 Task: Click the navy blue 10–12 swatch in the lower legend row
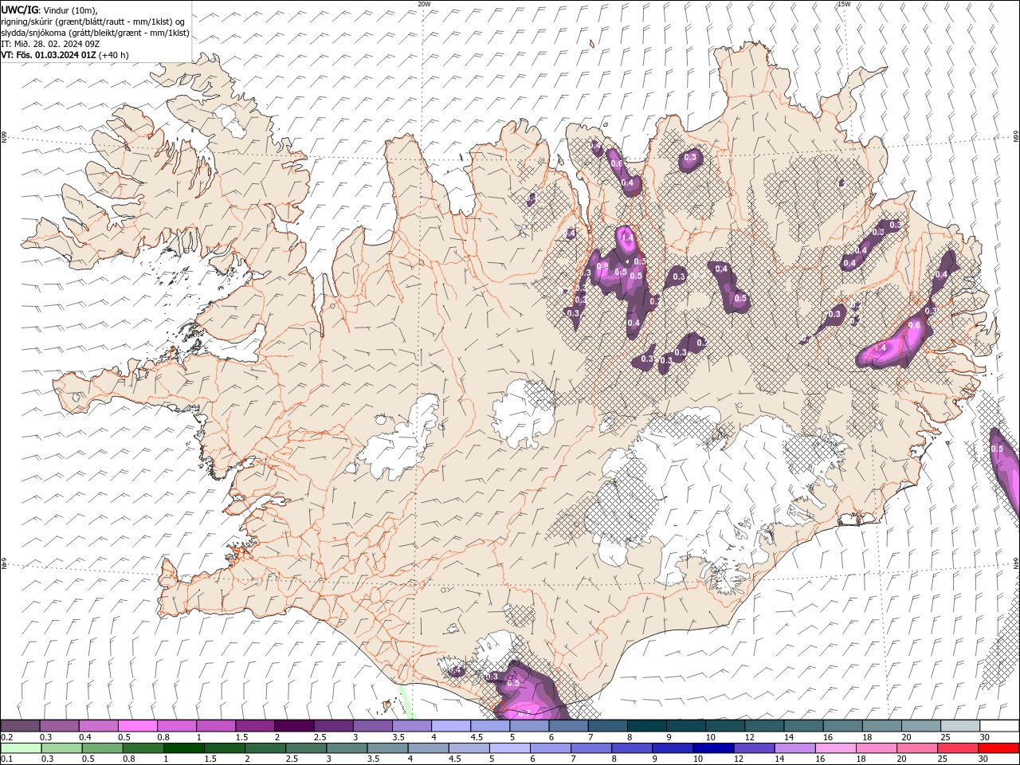coord(713,748)
